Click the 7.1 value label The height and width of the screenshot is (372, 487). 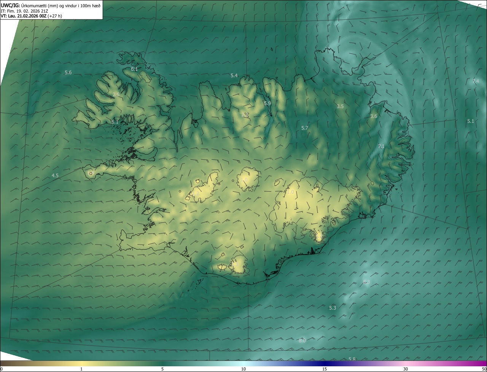[x=381, y=146]
